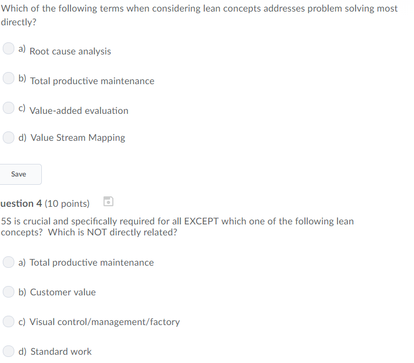The image size is (414, 363).
Task: Click the '(10 points)' text beside Question 4
Action: [67, 204]
